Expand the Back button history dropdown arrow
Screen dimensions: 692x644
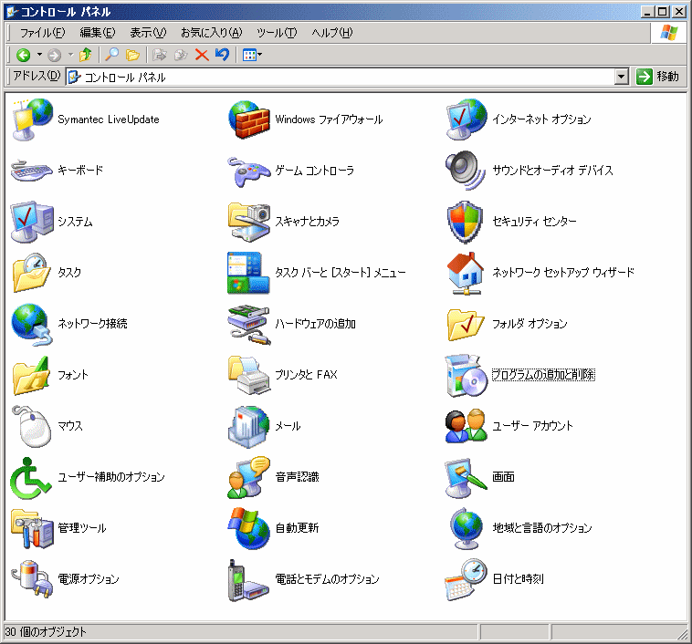(37, 55)
